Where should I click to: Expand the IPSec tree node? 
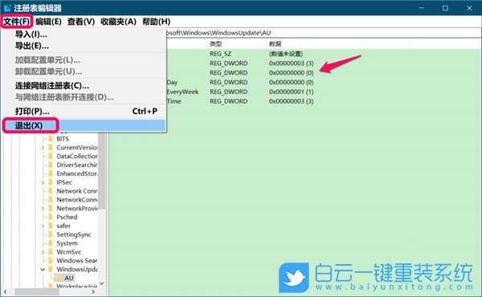point(43,182)
